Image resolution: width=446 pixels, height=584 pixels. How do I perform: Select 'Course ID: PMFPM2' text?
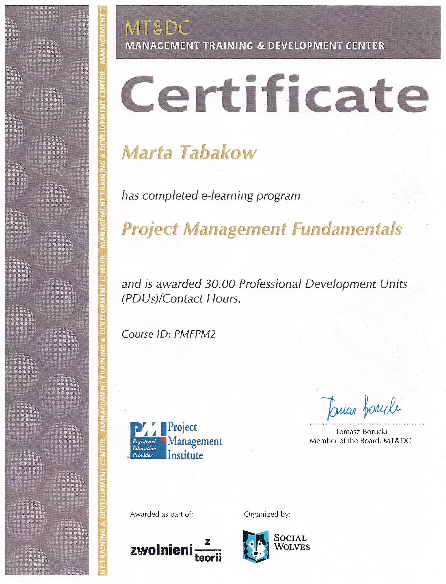169,334
